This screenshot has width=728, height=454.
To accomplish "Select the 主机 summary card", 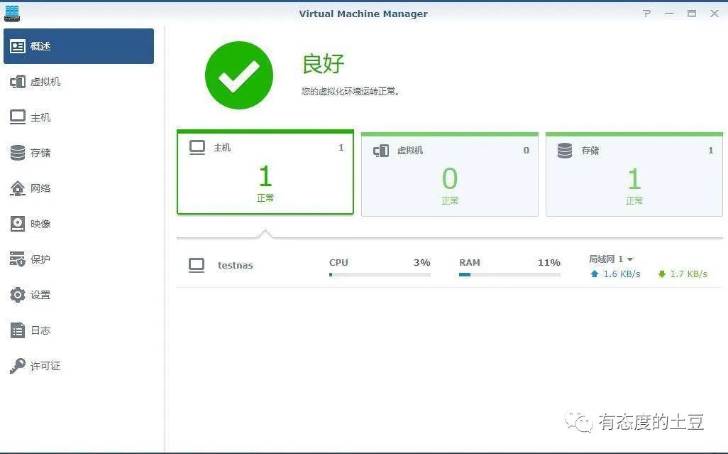I will click(265, 172).
